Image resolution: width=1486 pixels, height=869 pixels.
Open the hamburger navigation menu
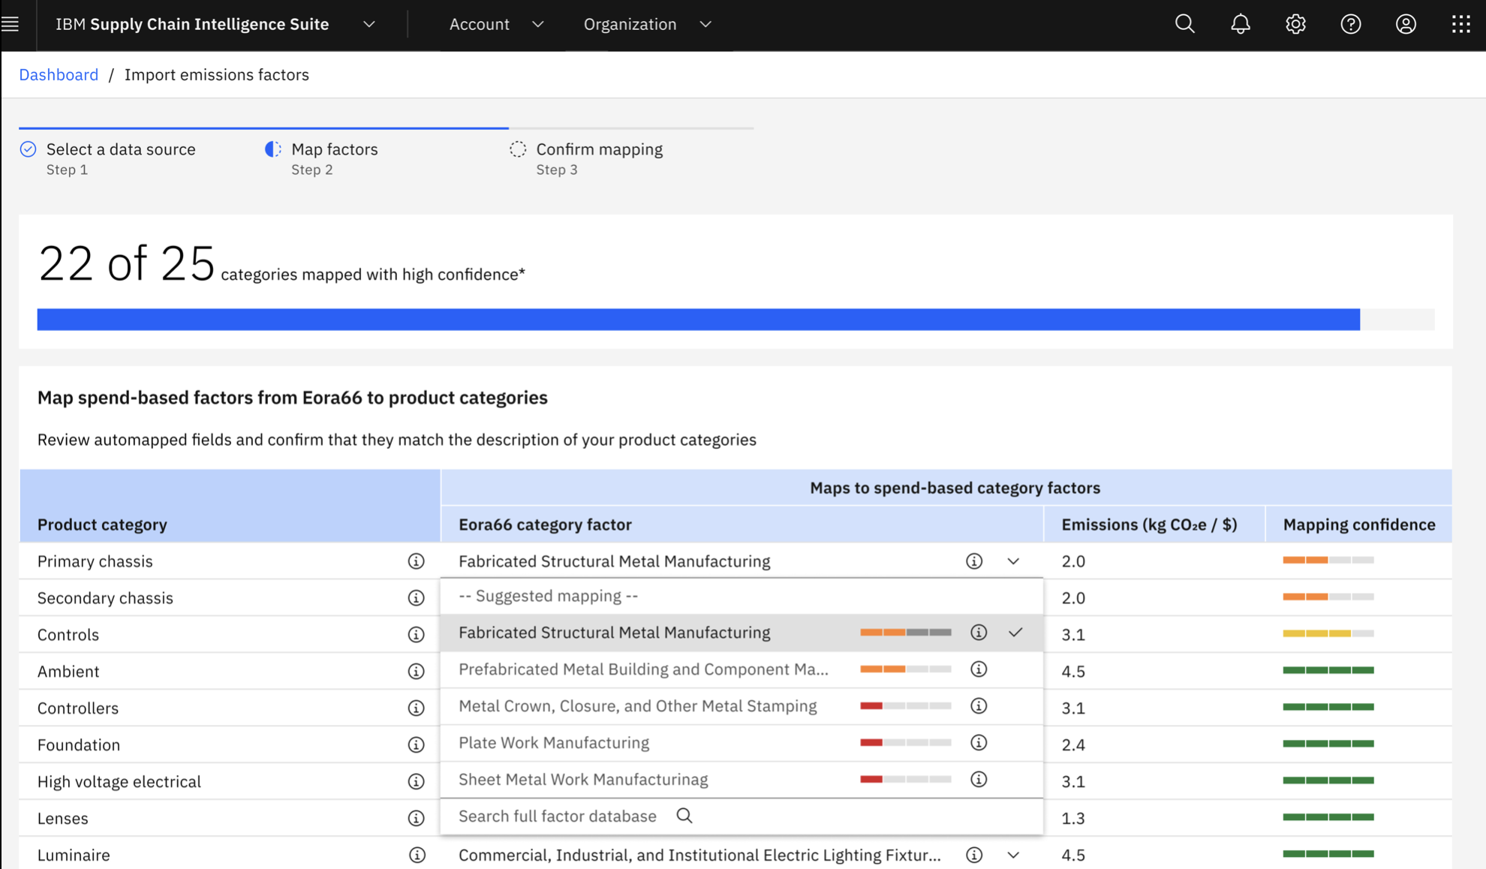tap(11, 24)
